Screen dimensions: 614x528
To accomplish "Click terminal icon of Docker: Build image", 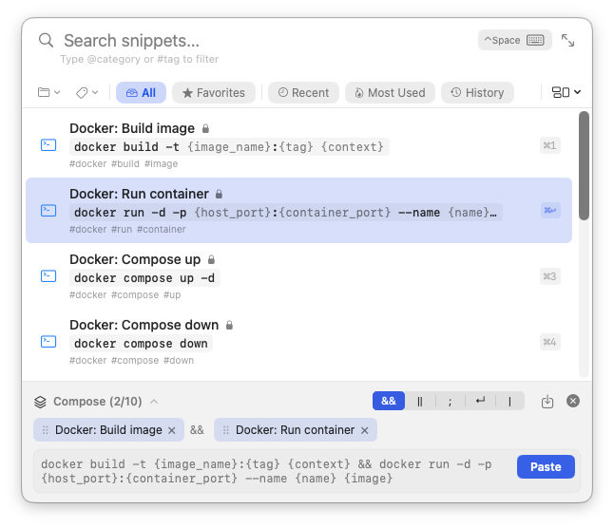I will (x=48, y=145).
